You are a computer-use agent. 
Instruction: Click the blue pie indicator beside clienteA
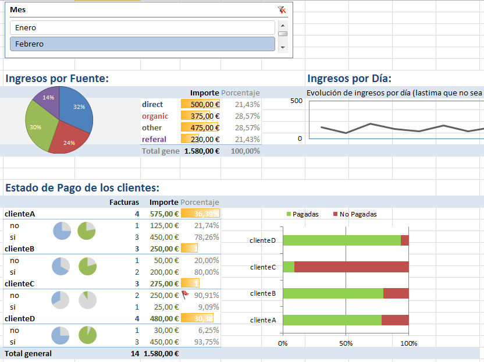point(62,230)
